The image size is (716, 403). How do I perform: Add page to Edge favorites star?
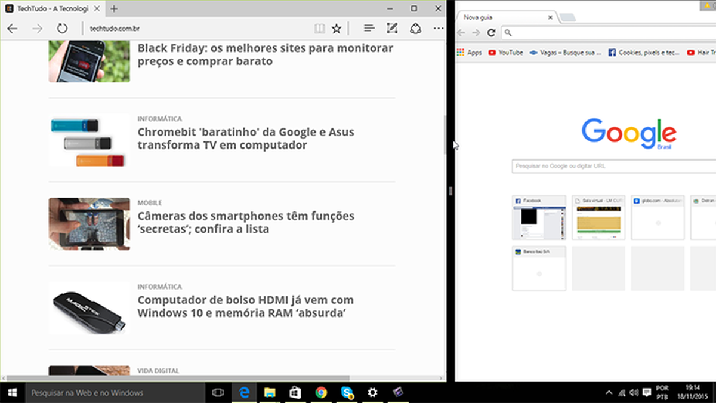point(337,29)
